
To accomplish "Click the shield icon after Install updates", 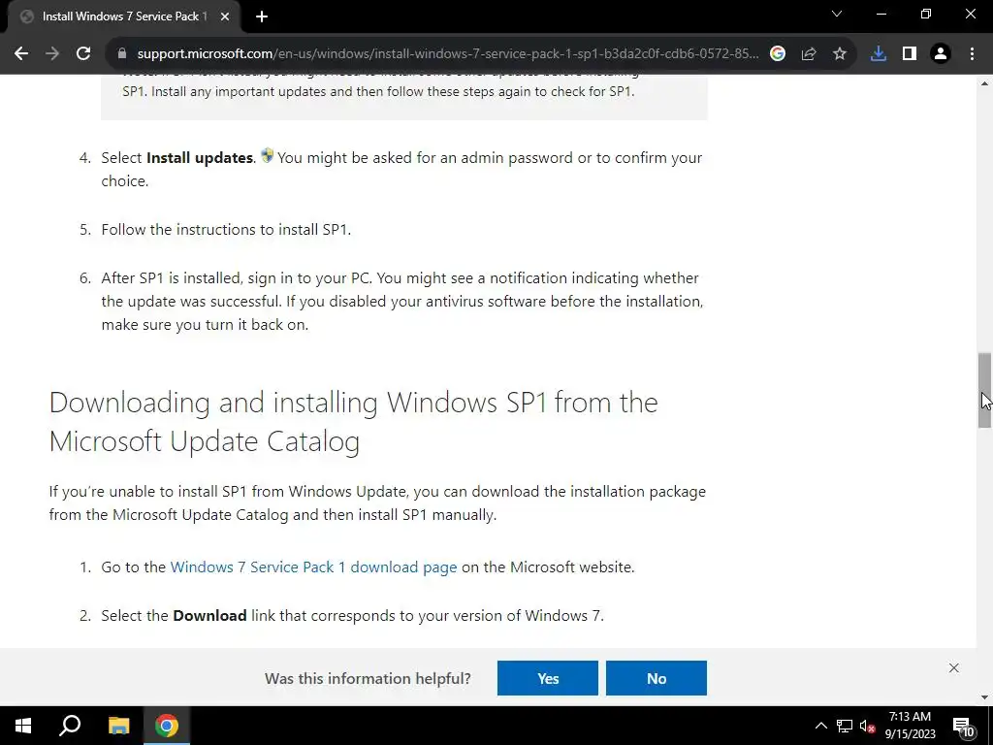I will [x=268, y=155].
